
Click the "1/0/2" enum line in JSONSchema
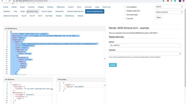23,66
